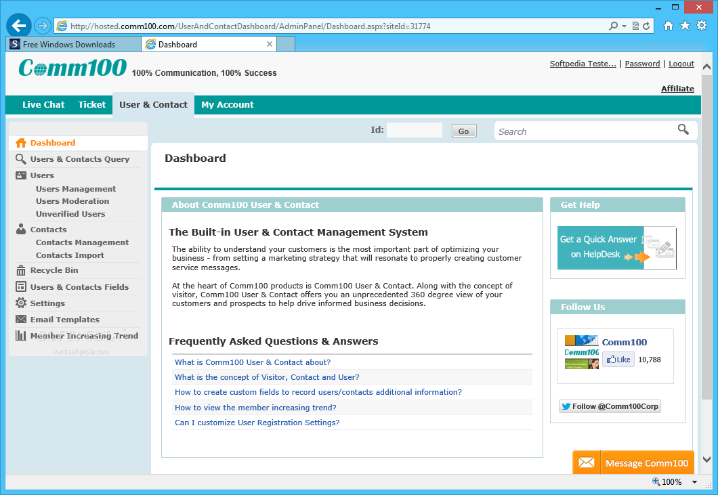Click the Logout link
Image resolution: width=718 pixels, height=495 pixels.
point(681,64)
